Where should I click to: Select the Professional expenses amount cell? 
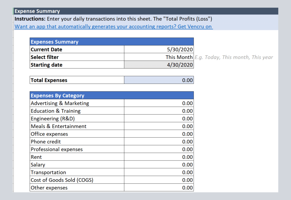[159, 149]
